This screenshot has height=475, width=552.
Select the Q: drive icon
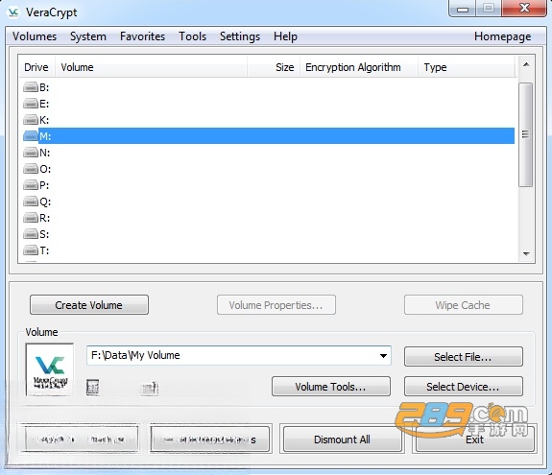coord(31,202)
